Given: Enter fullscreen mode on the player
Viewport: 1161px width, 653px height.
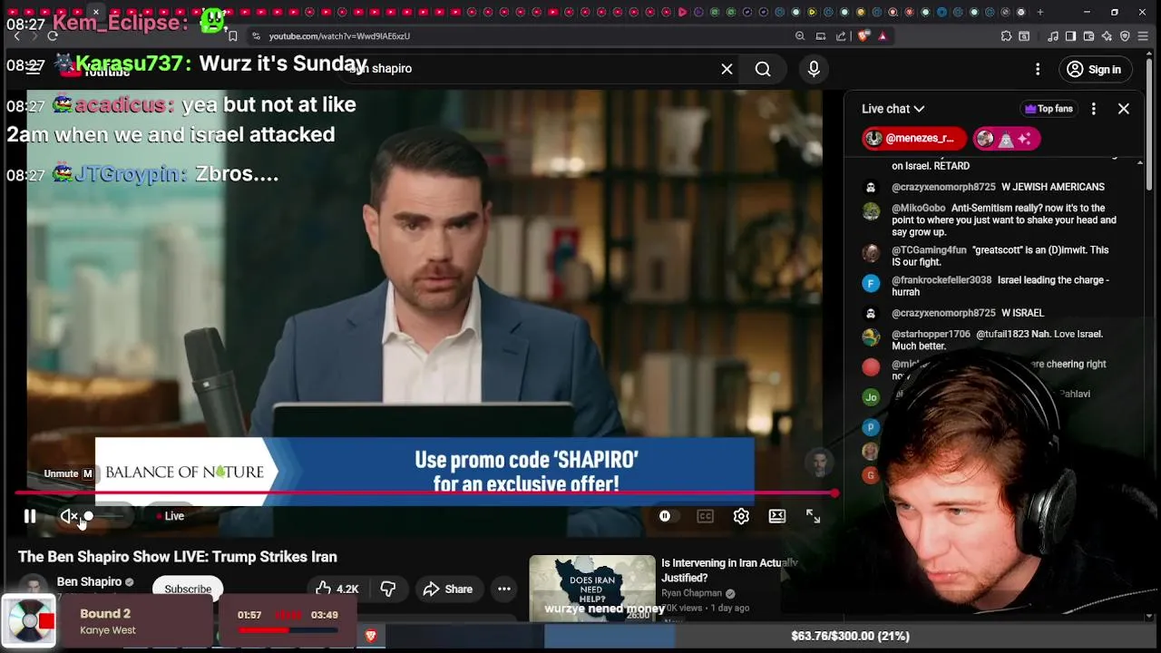Looking at the screenshot, I should pos(813,516).
